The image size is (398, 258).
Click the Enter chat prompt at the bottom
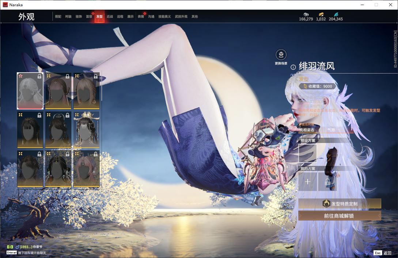[x=26, y=253]
